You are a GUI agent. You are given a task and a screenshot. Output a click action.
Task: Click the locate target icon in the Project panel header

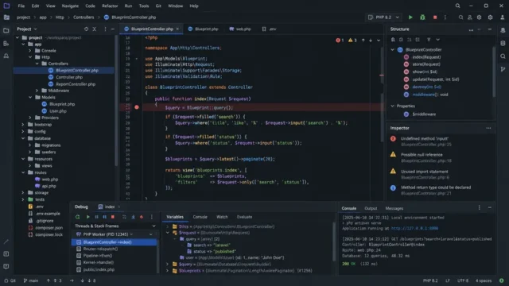(86, 29)
